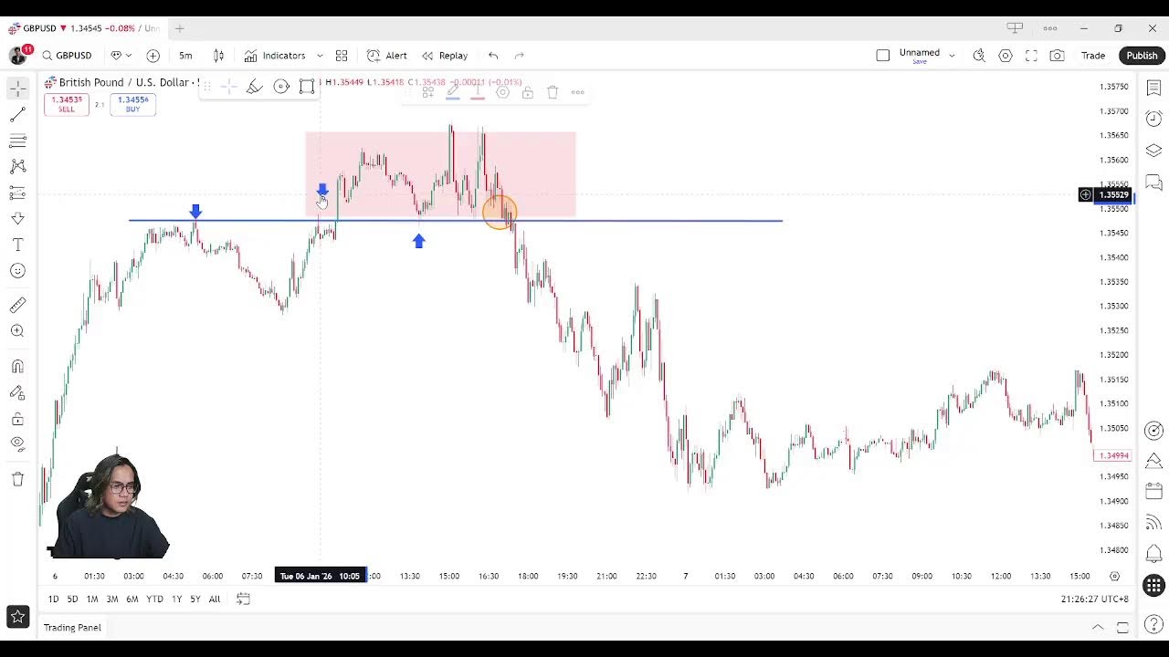Select the All date range

215,599
